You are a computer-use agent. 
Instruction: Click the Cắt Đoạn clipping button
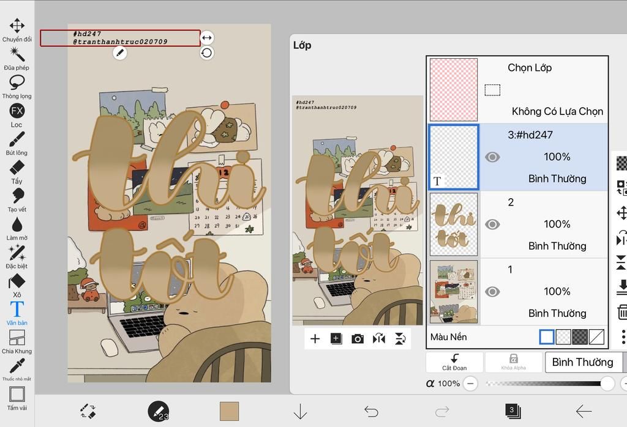pos(454,362)
